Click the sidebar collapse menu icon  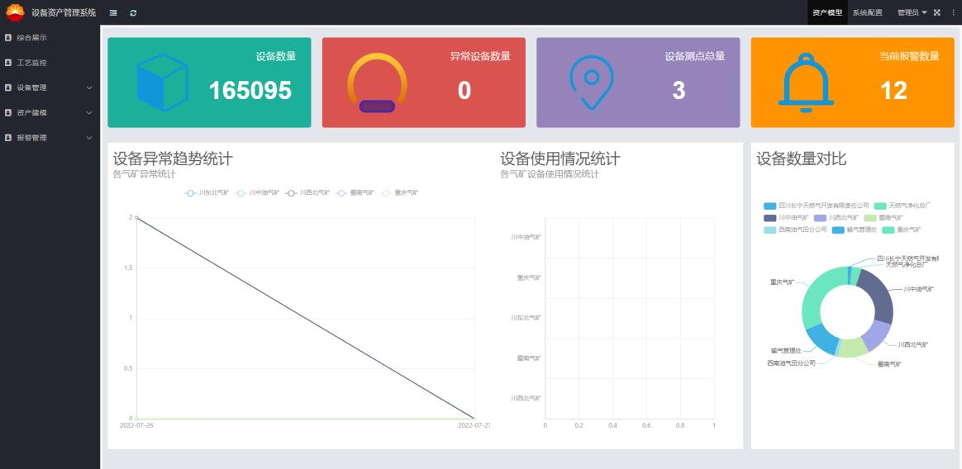(113, 12)
